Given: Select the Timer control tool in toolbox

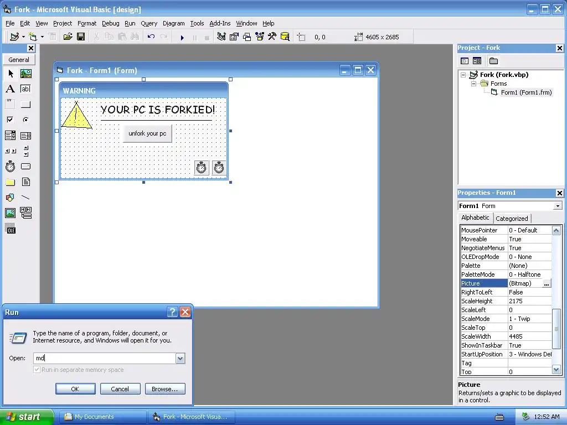Looking at the screenshot, I should click(x=11, y=166).
